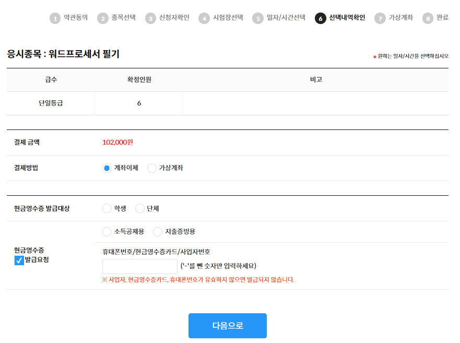
Task: Select 학생 as receipt target
Action: click(107, 208)
